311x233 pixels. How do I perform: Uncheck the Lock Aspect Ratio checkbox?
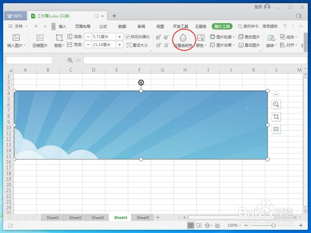pos(127,36)
